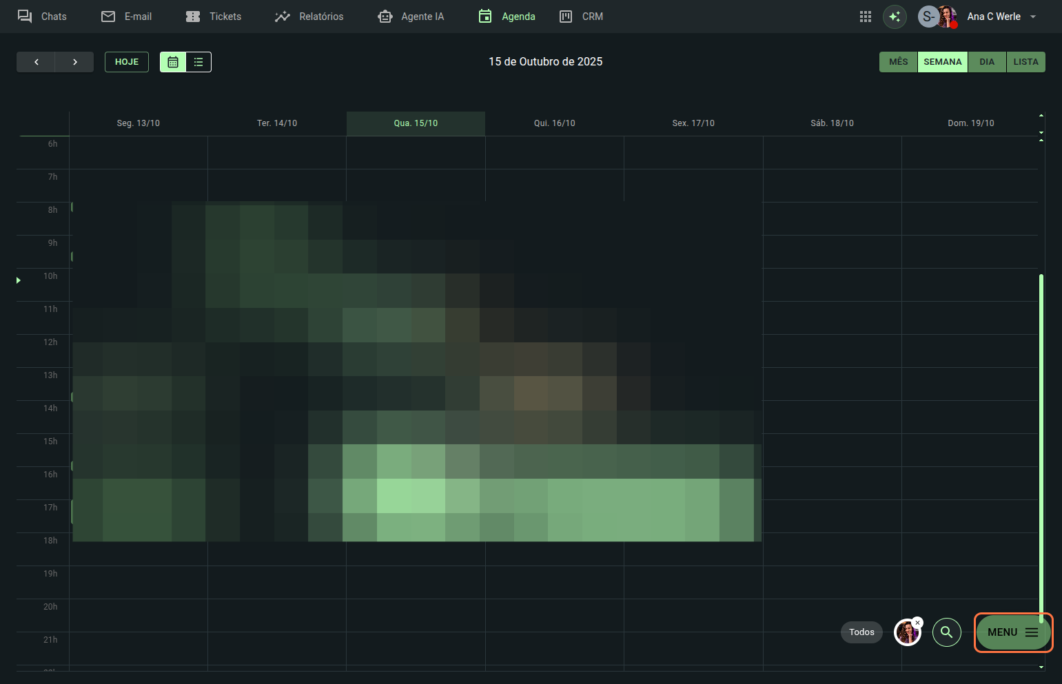Open the apps grid icon
This screenshot has height=684, width=1062.
pos(866,17)
